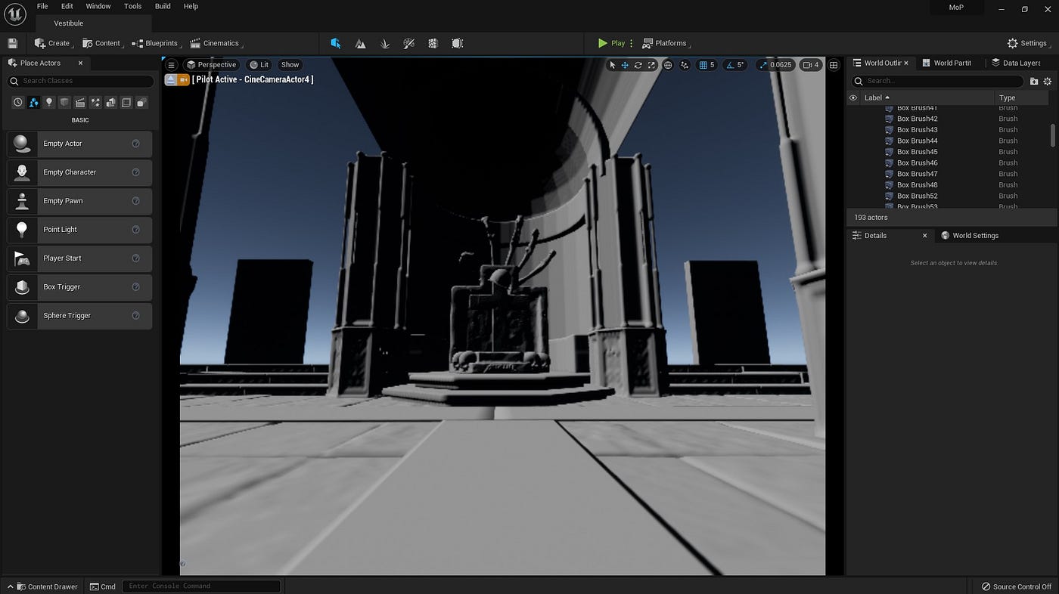Open the Edit menu
The image size is (1059, 594).
pyautogui.click(x=67, y=6)
